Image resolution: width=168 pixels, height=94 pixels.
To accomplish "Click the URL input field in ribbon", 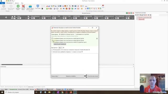I will point(94,6).
